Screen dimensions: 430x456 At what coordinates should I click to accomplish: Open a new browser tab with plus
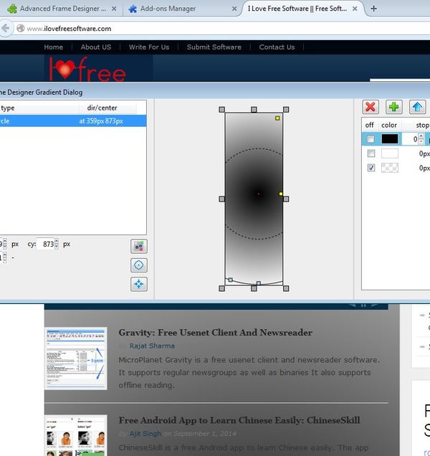pos(373,9)
